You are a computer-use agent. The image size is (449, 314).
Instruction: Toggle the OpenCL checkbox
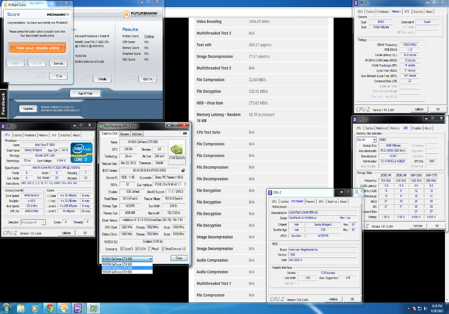(x=122, y=249)
